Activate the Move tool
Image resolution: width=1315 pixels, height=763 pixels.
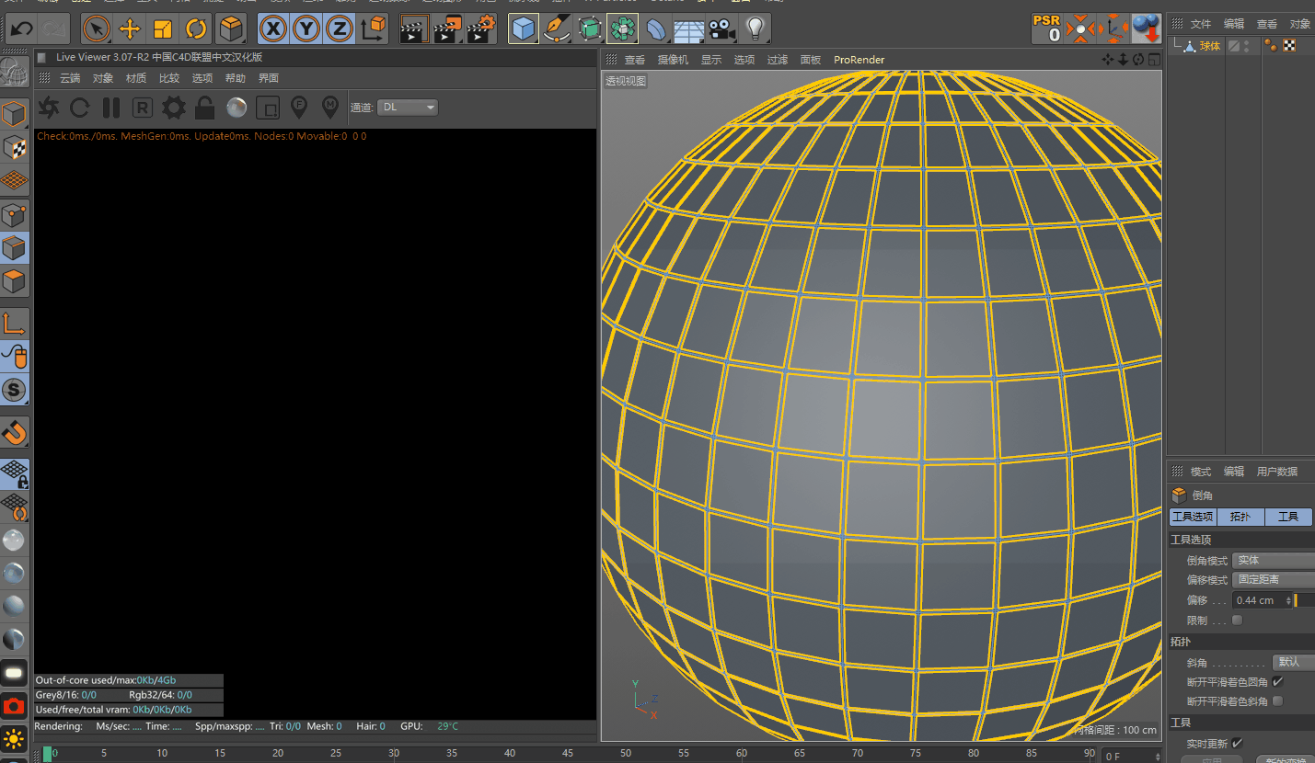(x=130, y=28)
